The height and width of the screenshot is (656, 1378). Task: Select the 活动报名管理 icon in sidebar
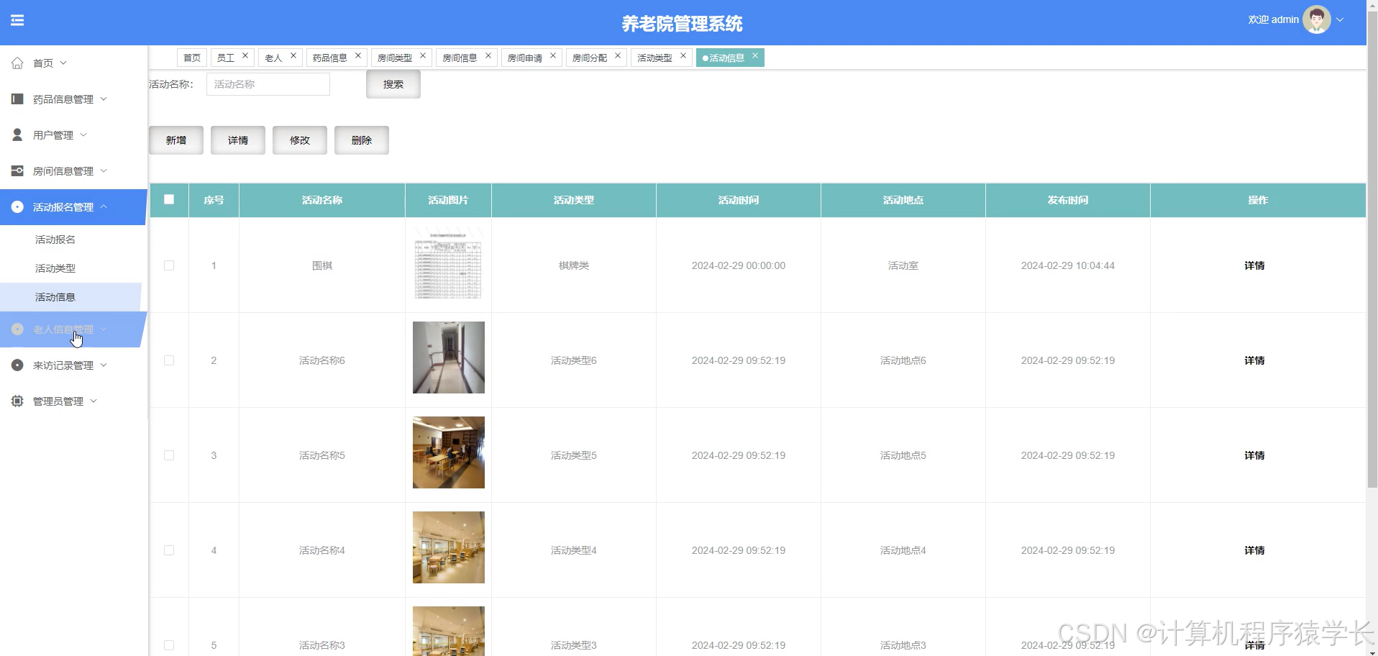17,207
